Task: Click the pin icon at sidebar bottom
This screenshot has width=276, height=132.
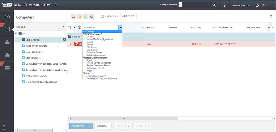Action: (4, 127)
